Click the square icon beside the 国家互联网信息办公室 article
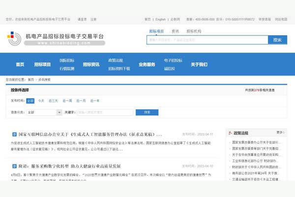Image resolution: width=295 pixels, height=197 pixels. pos(14,134)
